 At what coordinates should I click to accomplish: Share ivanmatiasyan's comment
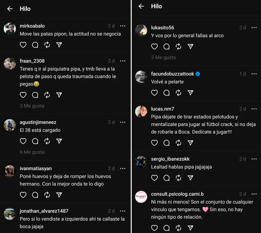pos(59,195)
